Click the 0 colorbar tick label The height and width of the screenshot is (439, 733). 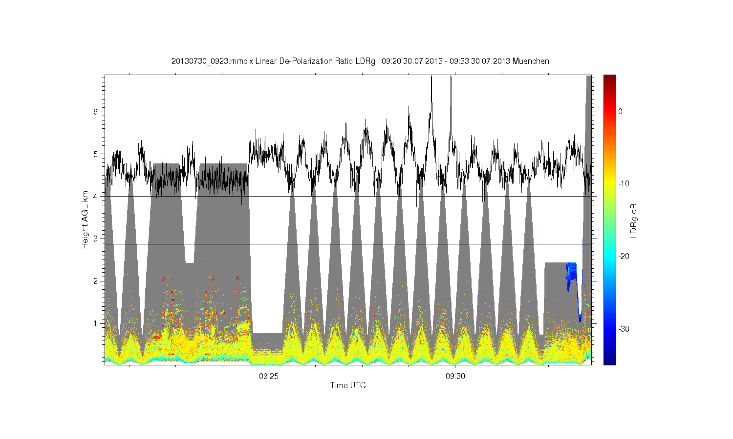coord(620,112)
